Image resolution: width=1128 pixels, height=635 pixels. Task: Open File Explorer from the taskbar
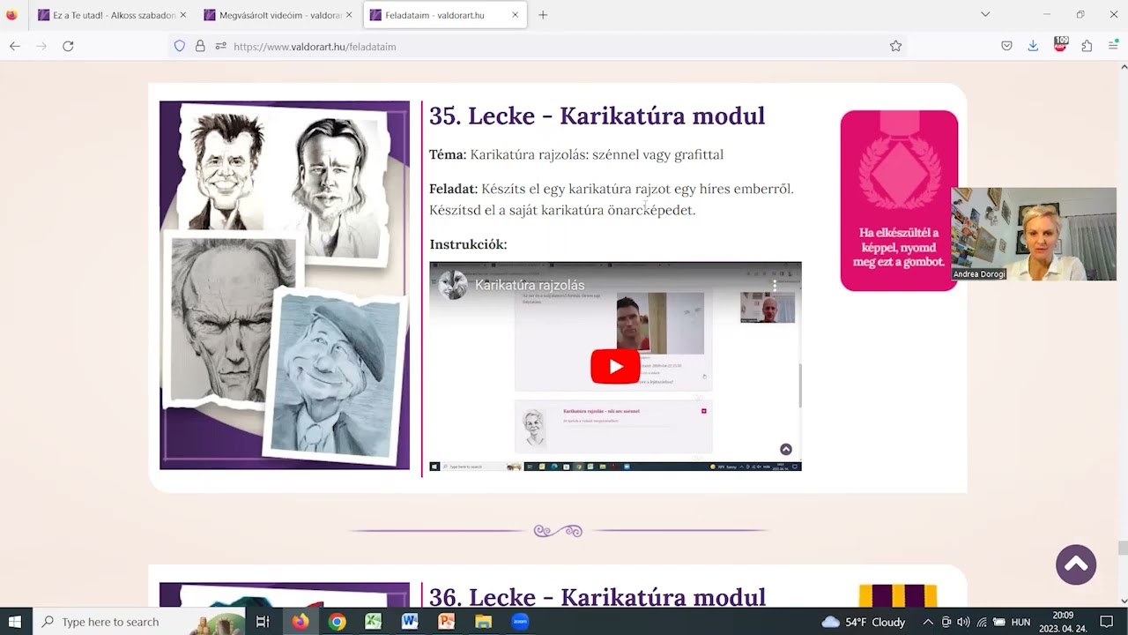click(x=483, y=622)
